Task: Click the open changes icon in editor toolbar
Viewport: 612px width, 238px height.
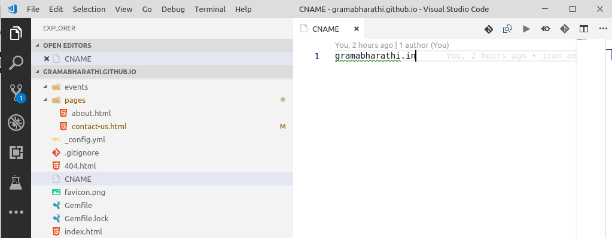Action: [507, 29]
